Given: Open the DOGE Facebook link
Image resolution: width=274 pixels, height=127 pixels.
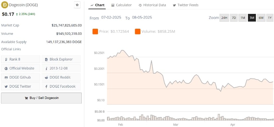Looking at the screenshot, I should tap(61, 86).
